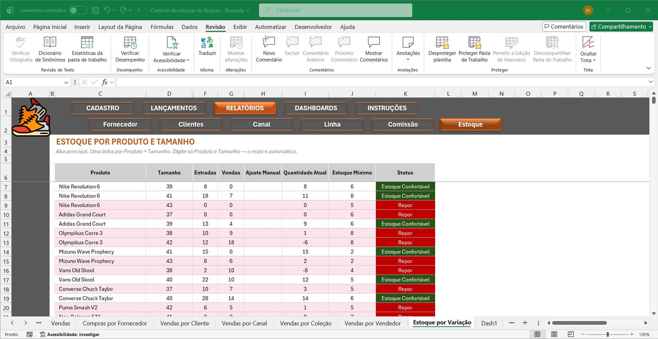Open the BS user account avatar
The image size is (658, 339).
588,10
